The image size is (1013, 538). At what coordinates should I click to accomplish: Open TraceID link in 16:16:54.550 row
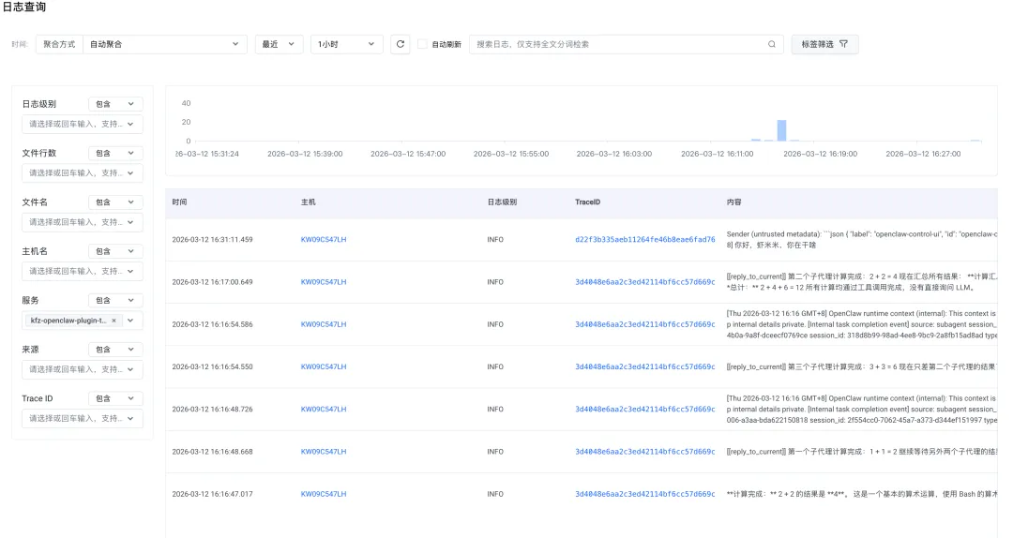point(644,366)
